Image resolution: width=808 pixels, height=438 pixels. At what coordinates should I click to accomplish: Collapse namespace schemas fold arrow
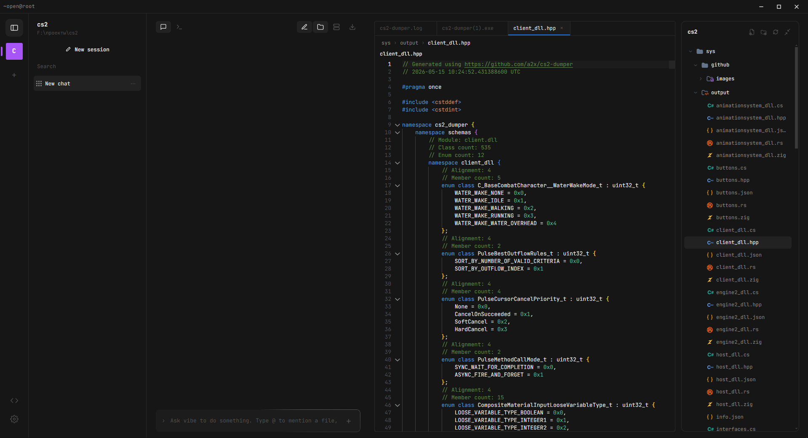(x=397, y=133)
